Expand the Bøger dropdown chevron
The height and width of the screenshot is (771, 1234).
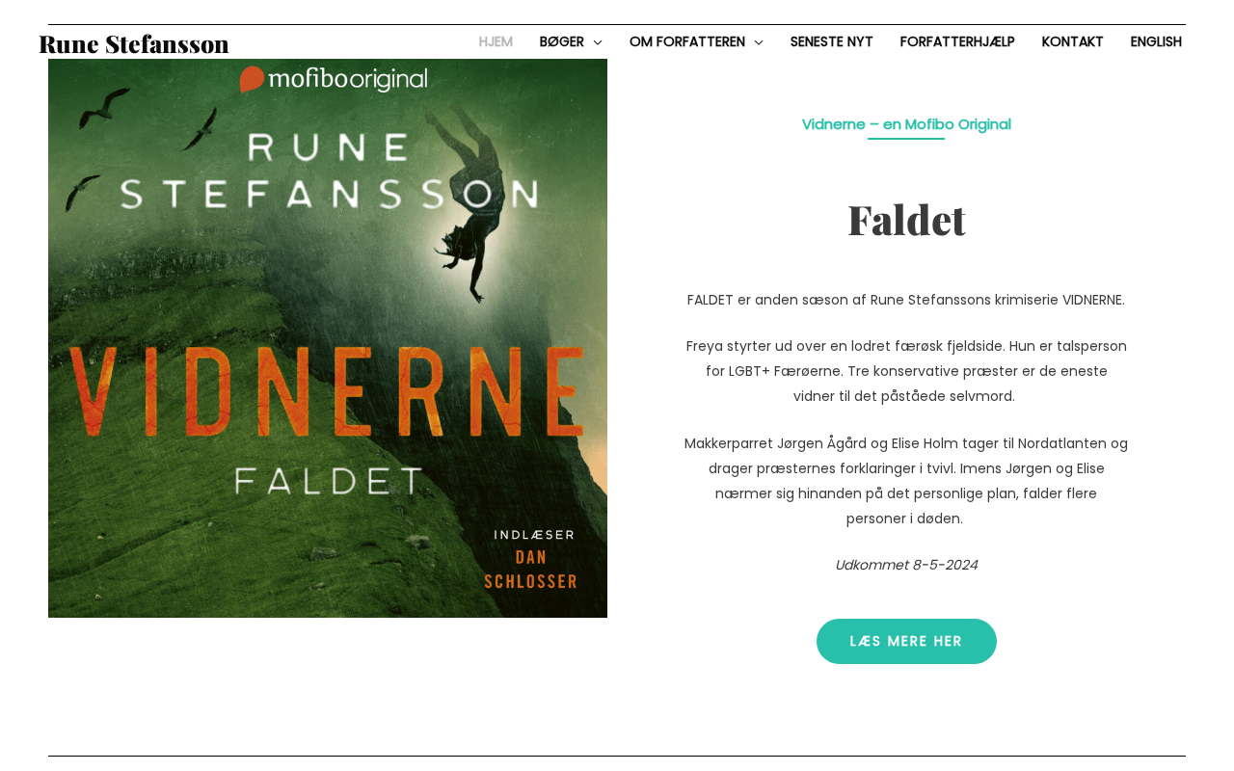[598, 42]
